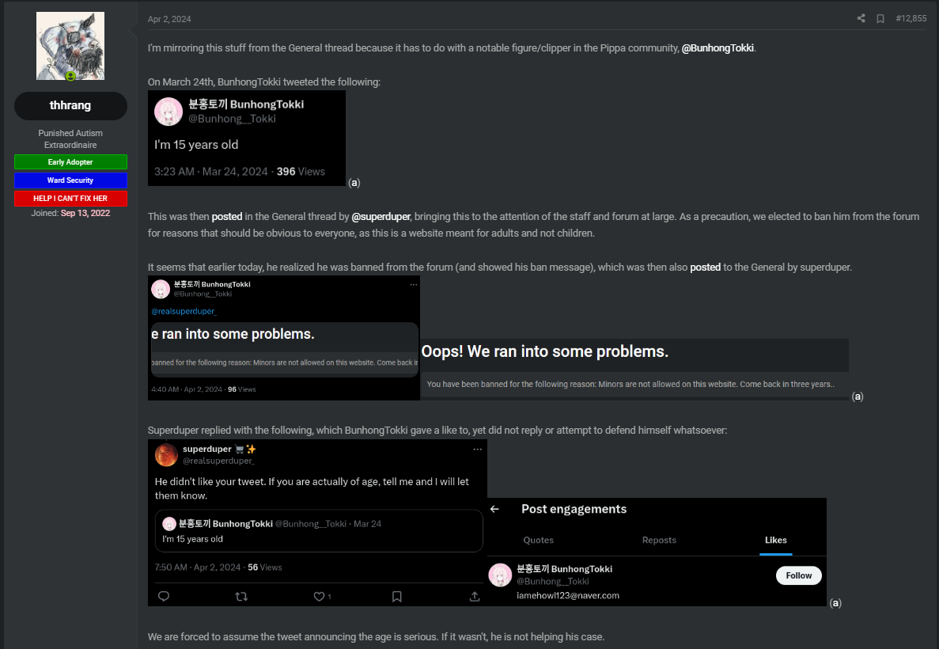The height and width of the screenshot is (649, 939).
Task: Click the @superduper mention link
Action: tap(381, 216)
